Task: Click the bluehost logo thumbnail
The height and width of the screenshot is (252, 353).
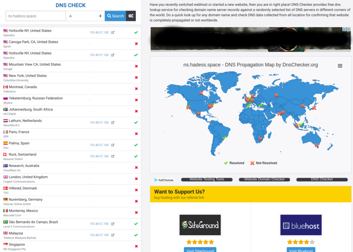Action: click(x=300, y=225)
